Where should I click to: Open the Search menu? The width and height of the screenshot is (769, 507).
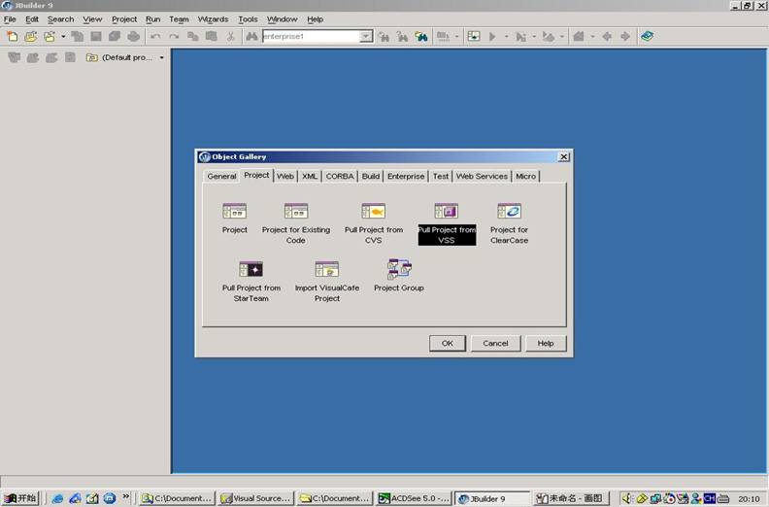click(x=60, y=19)
